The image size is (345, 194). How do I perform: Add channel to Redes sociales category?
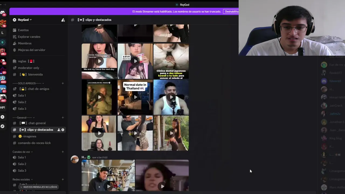coord(63,179)
